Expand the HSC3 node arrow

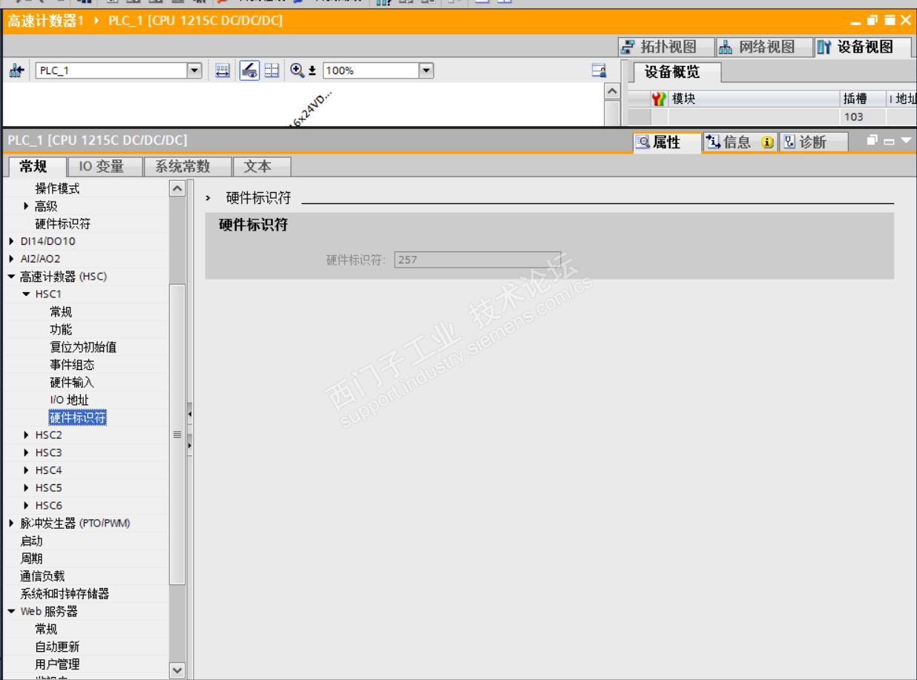click(27, 452)
